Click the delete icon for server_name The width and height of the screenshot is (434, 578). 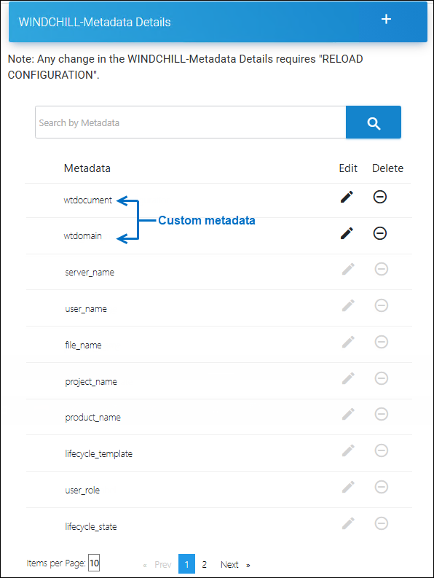(x=382, y=269)
